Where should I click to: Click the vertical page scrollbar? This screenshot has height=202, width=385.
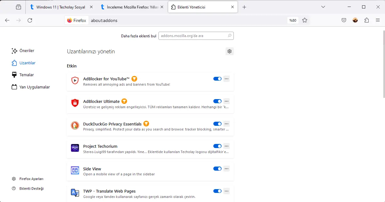click(383, 64)
